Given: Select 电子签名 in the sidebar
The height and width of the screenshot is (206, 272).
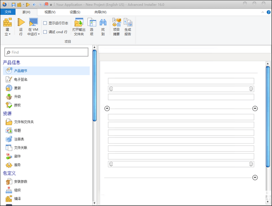Looking at the screenshot, I should [x=20, y=80].
